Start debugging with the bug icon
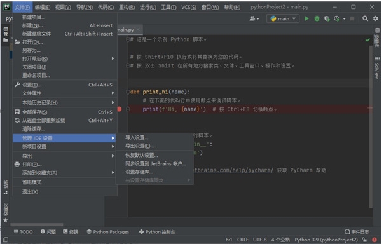 click(317, 18)
